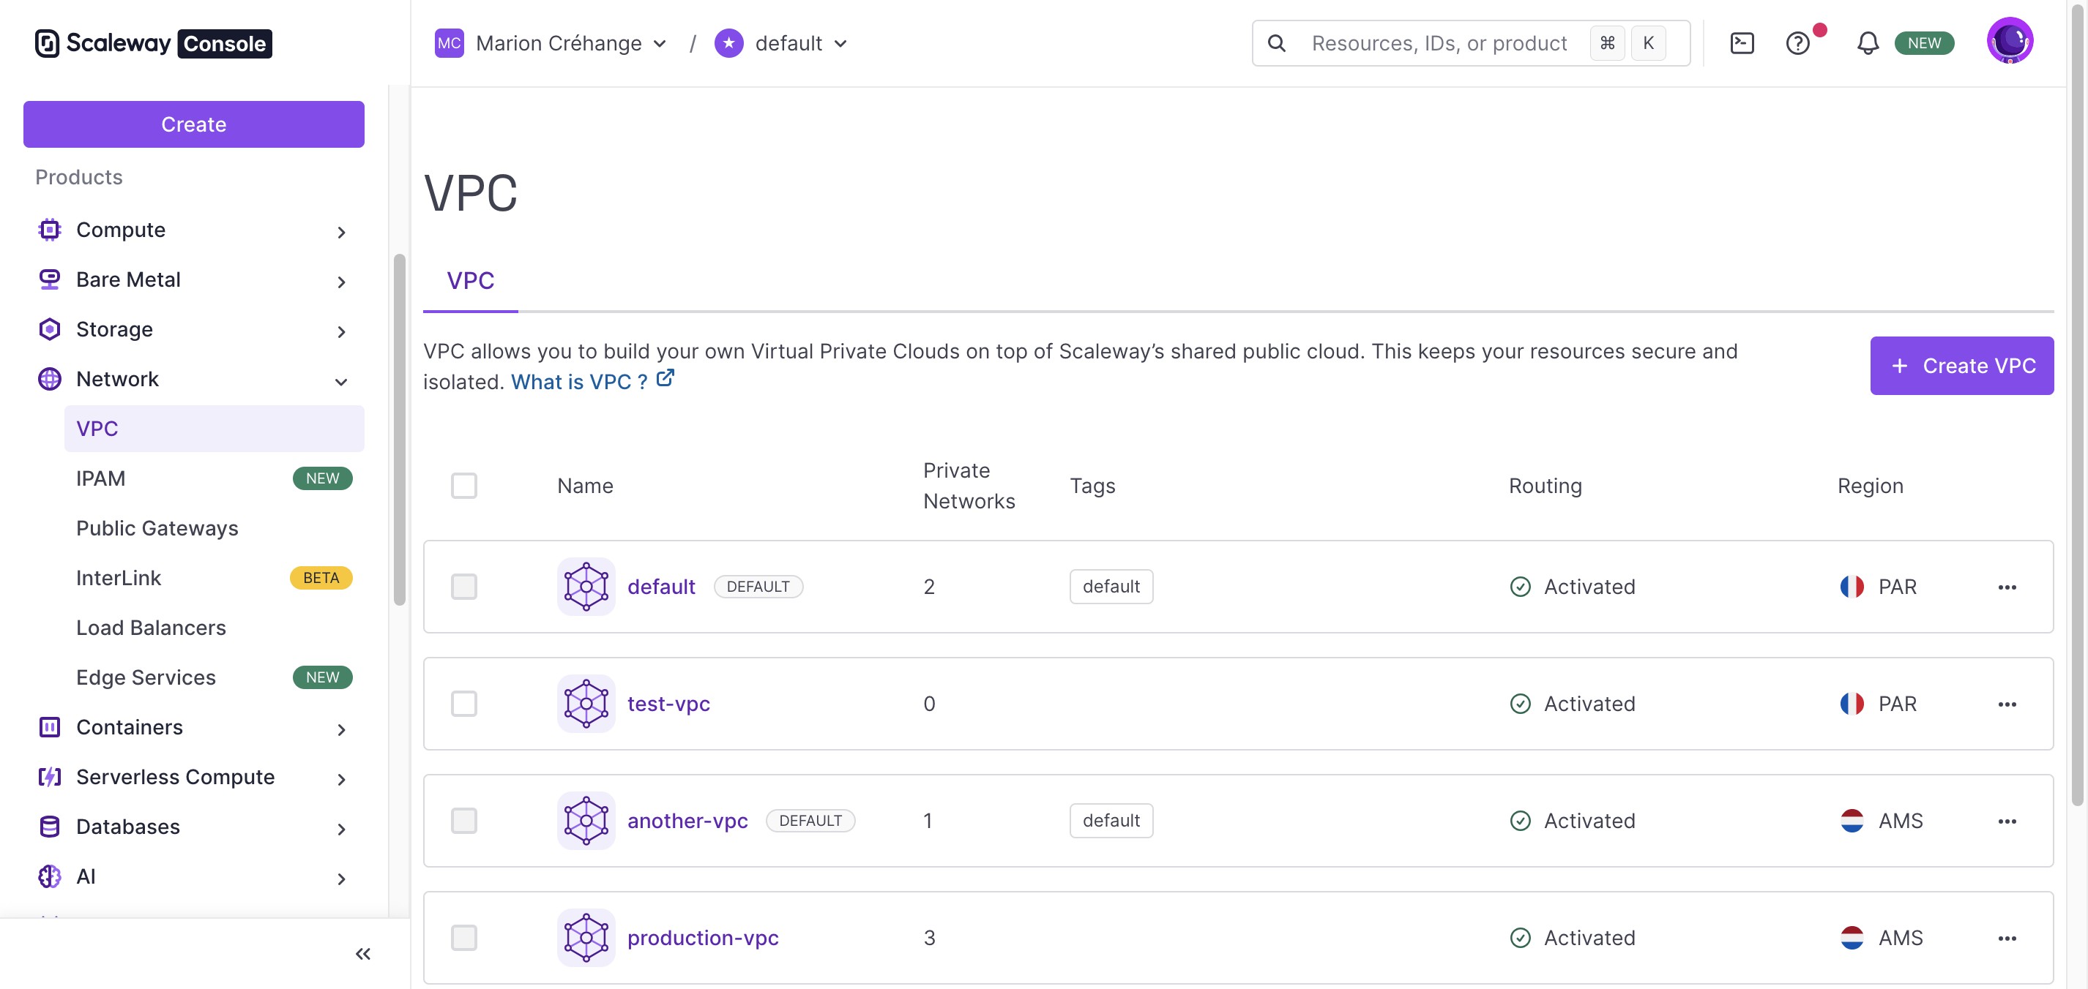Expand the Databases menu chevron

pos(341,829)
